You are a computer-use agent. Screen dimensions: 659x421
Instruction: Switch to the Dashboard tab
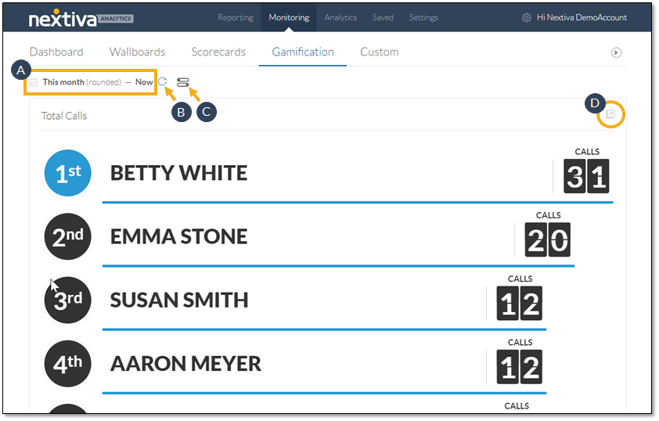point(56,52)
